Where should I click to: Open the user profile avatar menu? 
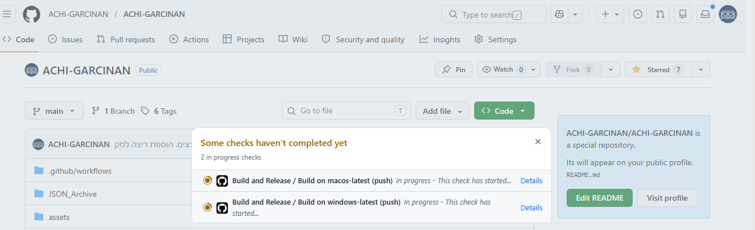coord(728,14)
